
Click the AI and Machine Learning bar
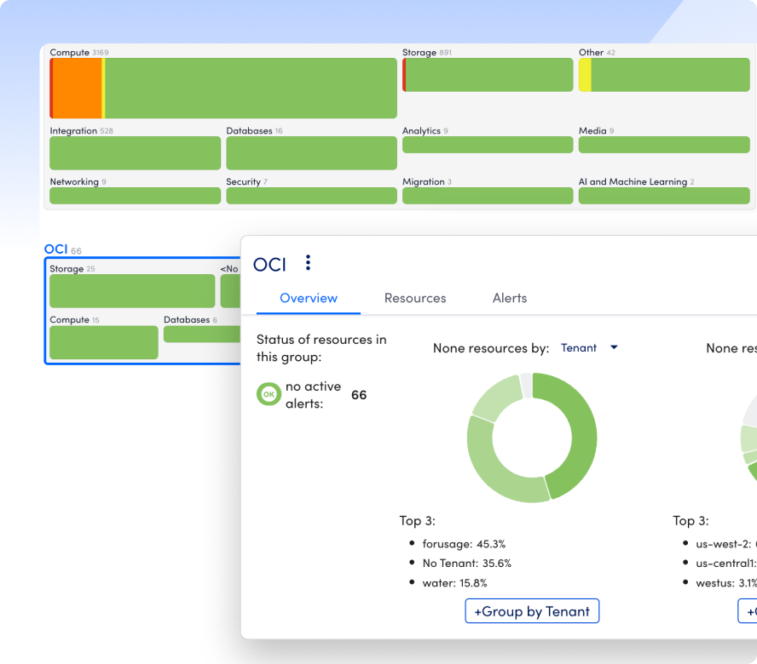[x=664, y=196]
